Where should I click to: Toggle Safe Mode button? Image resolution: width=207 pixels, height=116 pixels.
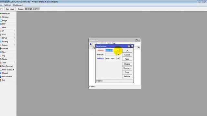click(10, 9)
